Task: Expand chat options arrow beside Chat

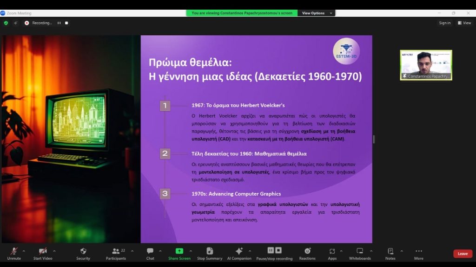Action: click(x=160, y=251)
